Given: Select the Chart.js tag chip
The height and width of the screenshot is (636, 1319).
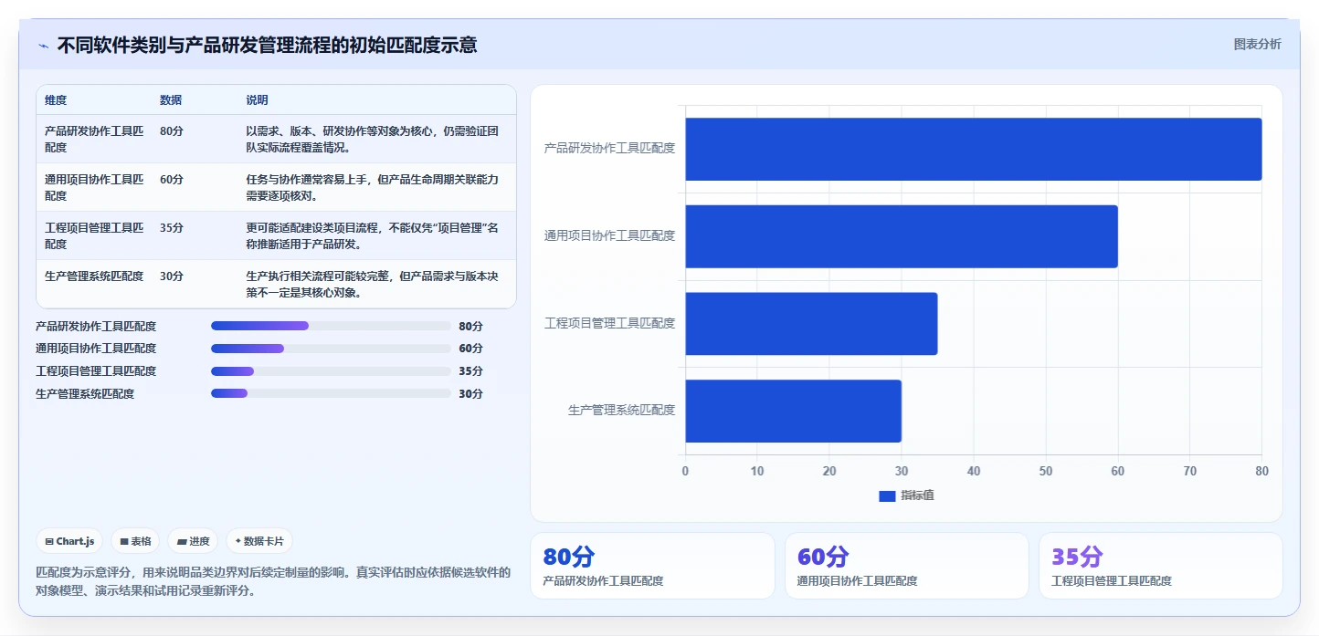Looking at the screenshot, I should 69,541.
